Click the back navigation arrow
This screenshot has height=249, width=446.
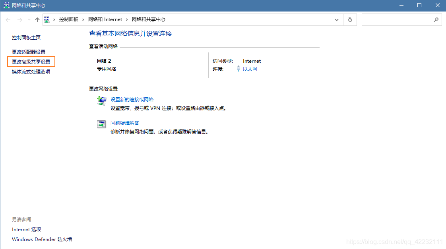[8, 19]
